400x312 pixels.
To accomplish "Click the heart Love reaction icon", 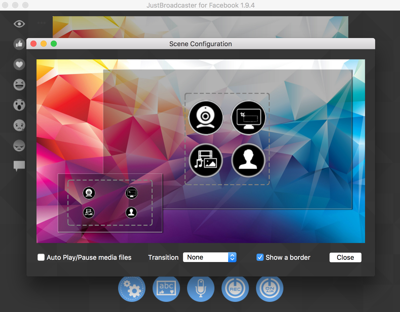I will click(x=19, y=64).
